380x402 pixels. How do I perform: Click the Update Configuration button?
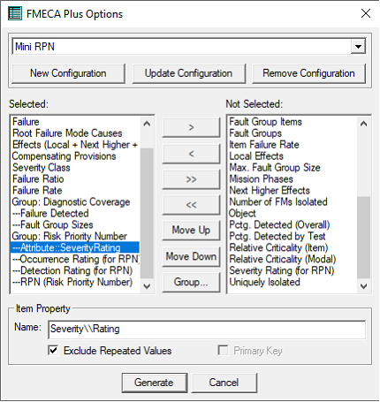tap(188, 73)
